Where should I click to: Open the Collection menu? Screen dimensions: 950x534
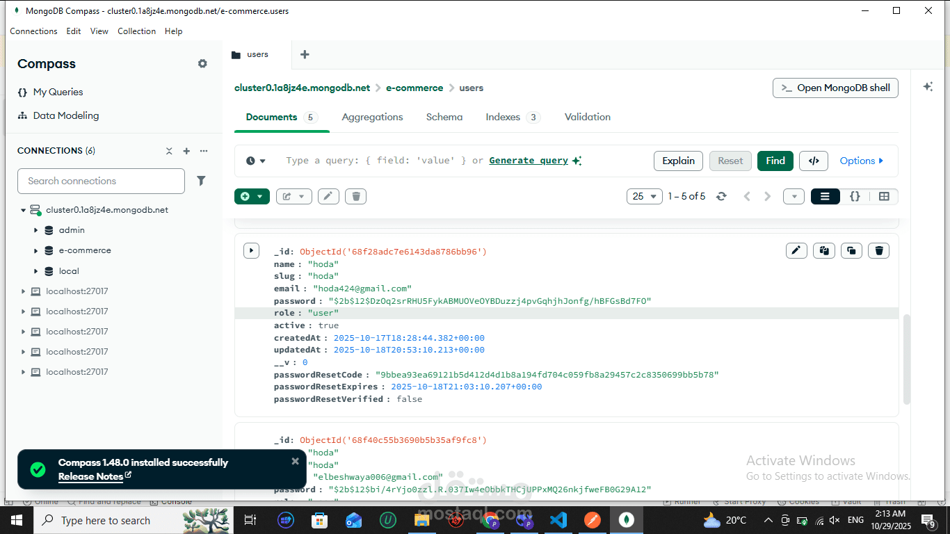click(136, 31)
